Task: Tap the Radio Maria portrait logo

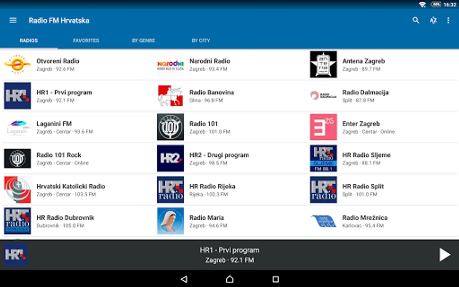Action: (x=171, y=221)
